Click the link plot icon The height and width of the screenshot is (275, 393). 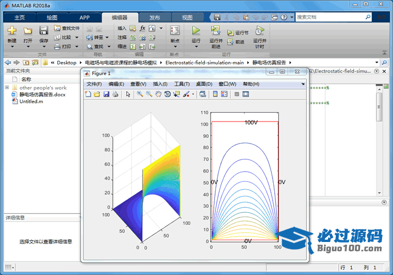pos(202,94)
